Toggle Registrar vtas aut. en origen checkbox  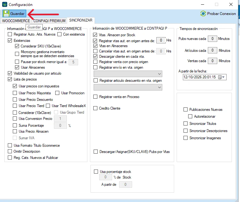[95, 41]
